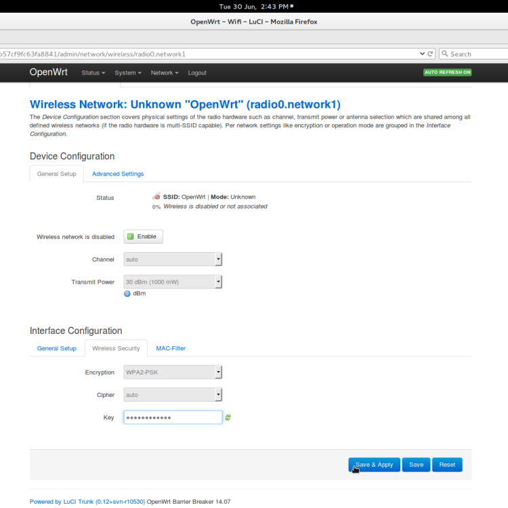Switch to the Advanced Settings tab
The width and height of the screenshot is (508, 508).
coord(118,174)
